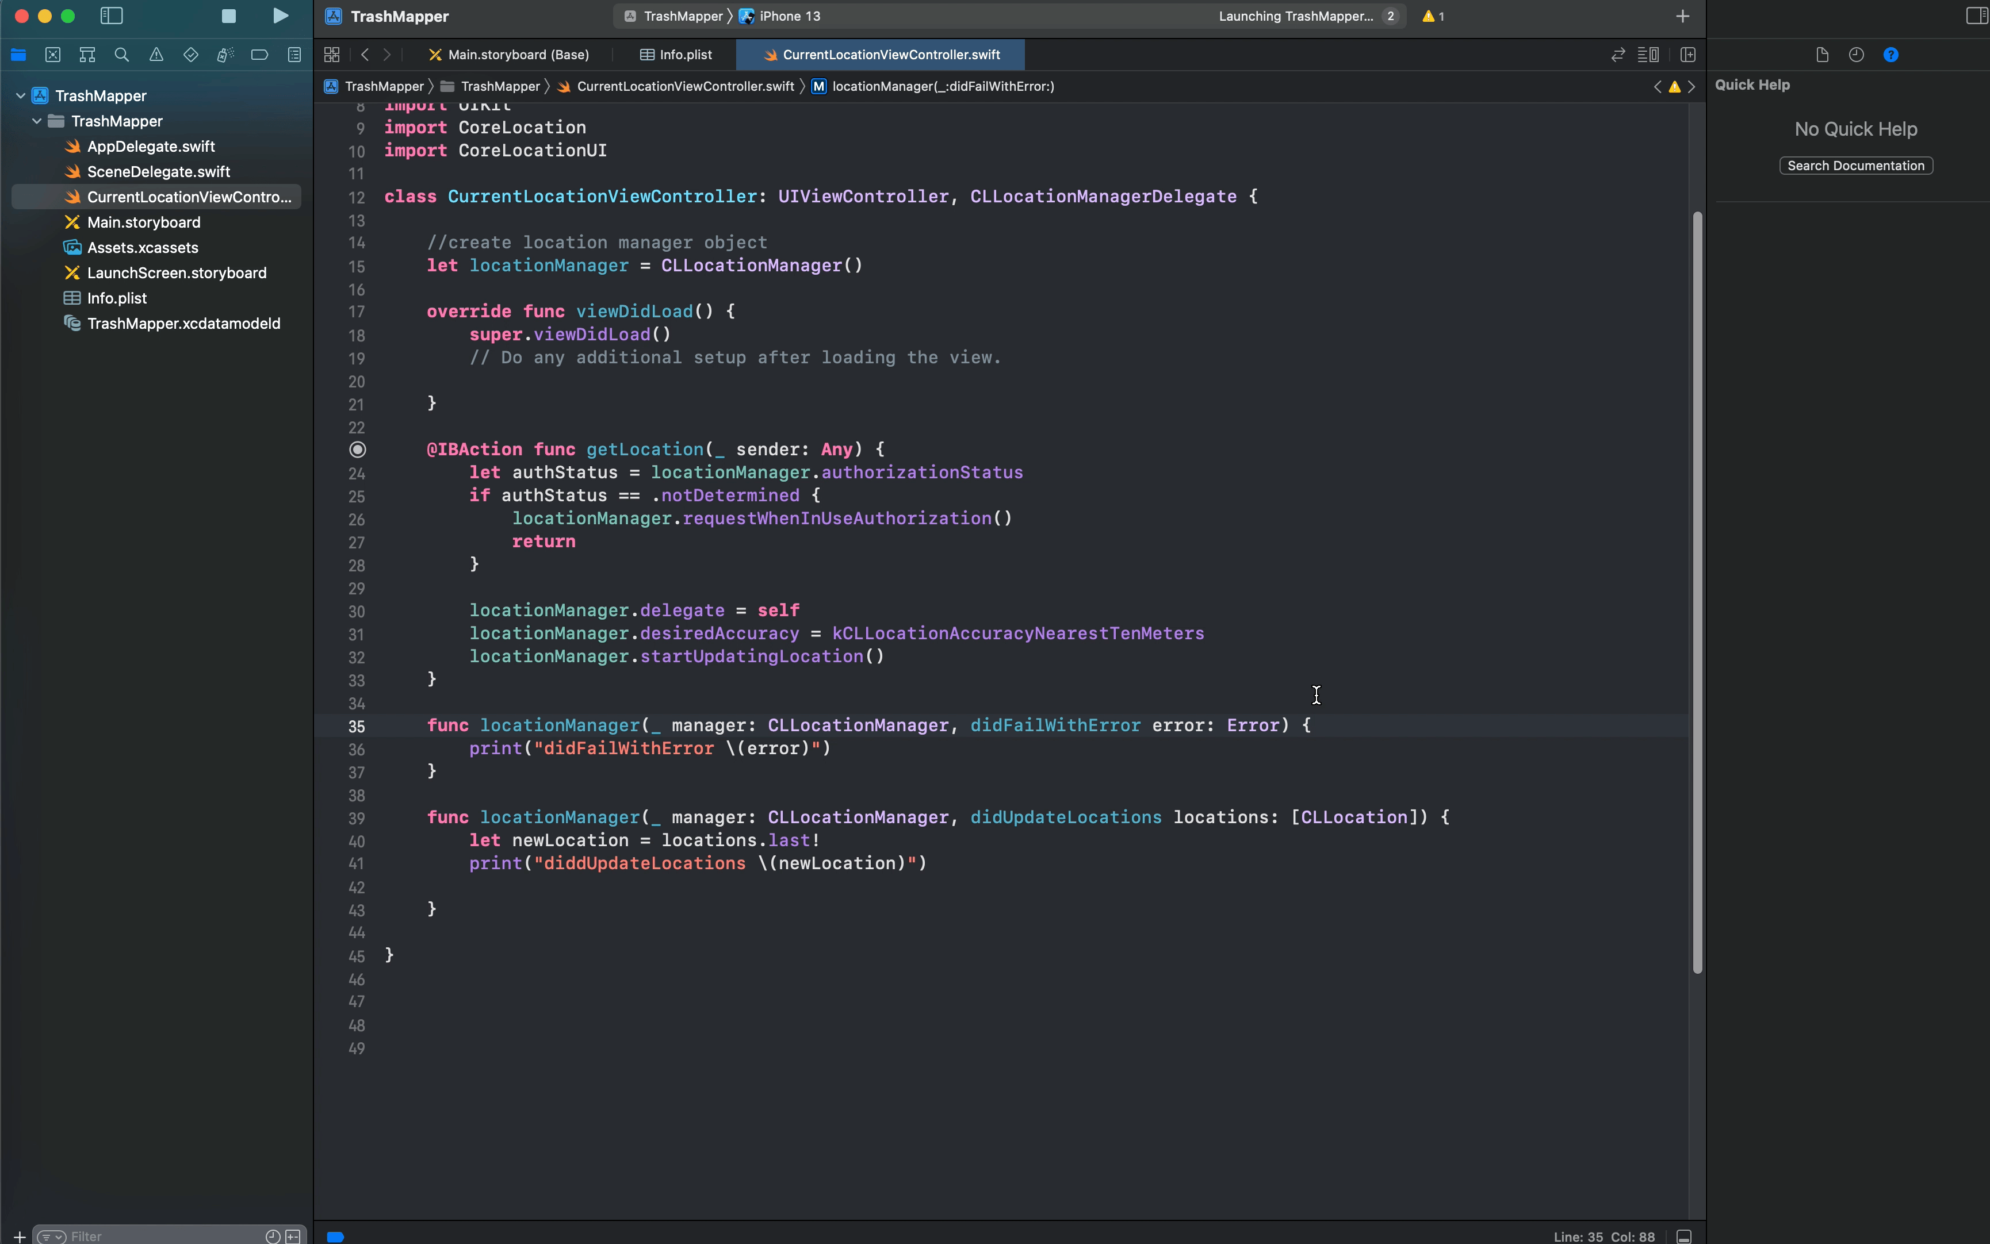
Task: Click Line 35 Col 88 indicator
Action: (1604, 1236)
